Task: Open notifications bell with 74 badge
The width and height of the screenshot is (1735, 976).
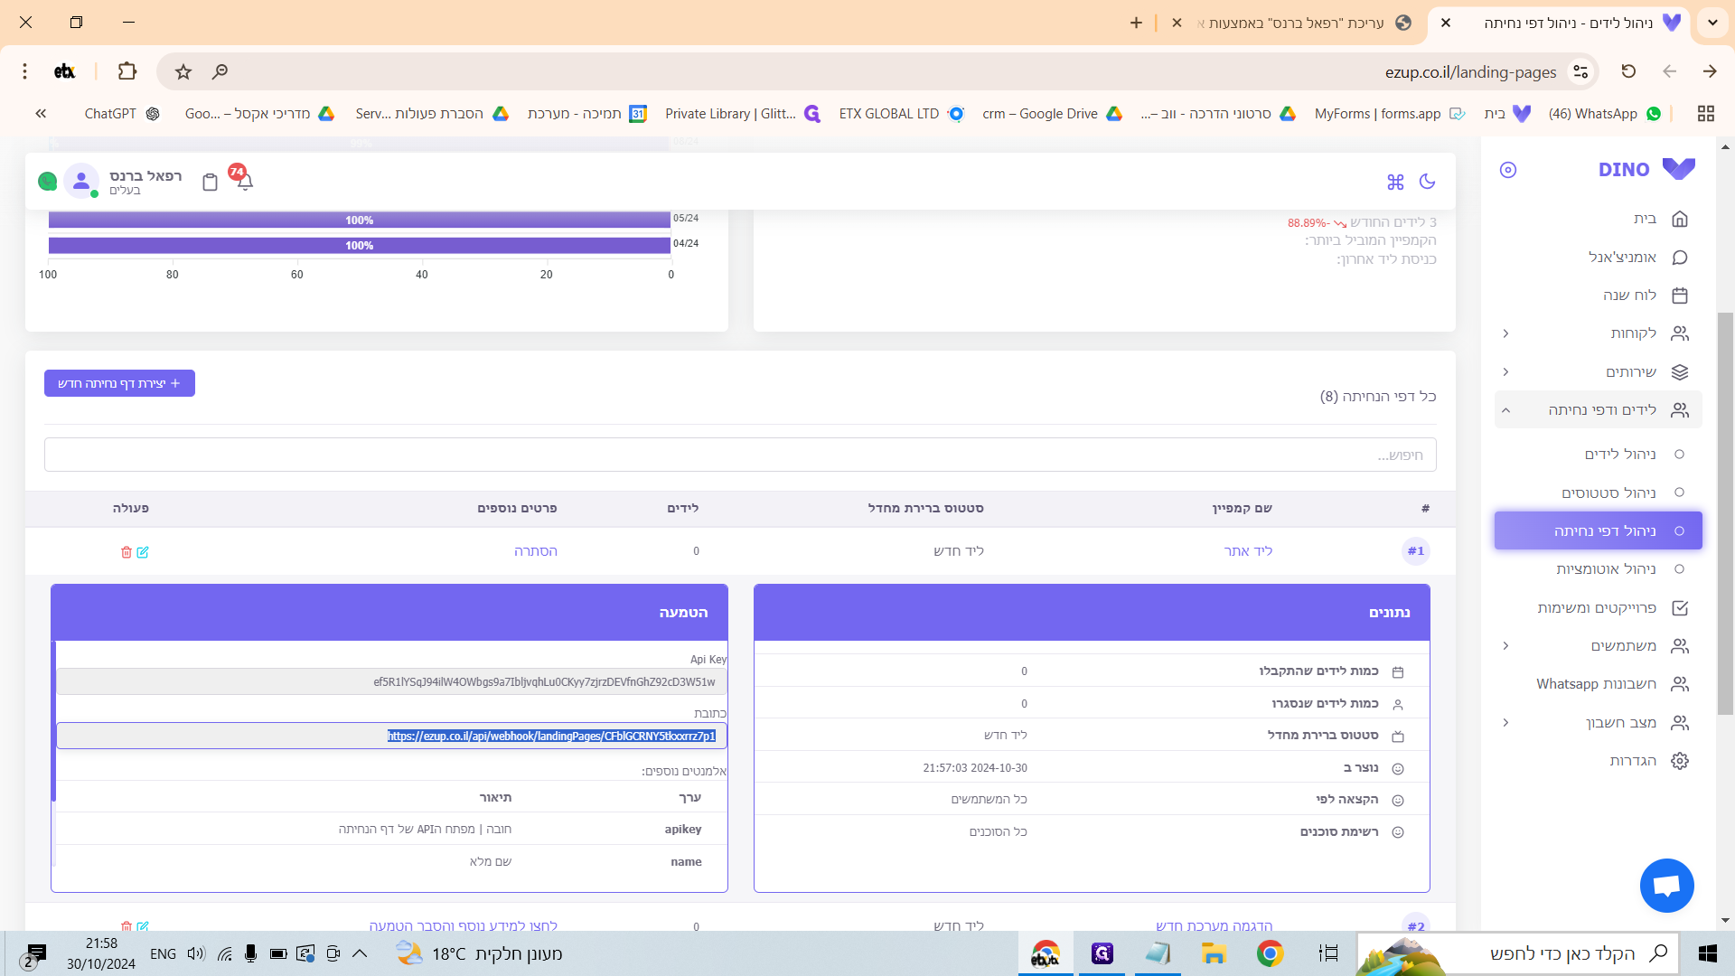Action: [244, 180]
